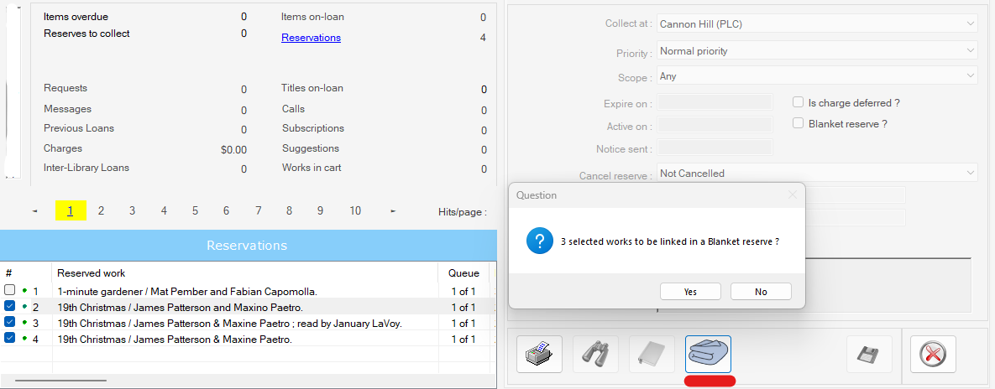
Task: Click the red X cancel icon
Action: coord(932,355)
